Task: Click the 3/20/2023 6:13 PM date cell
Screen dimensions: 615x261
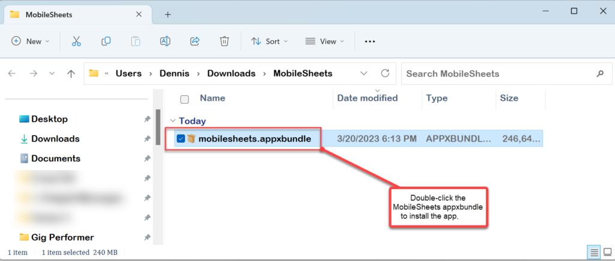Action: point(378,139)
